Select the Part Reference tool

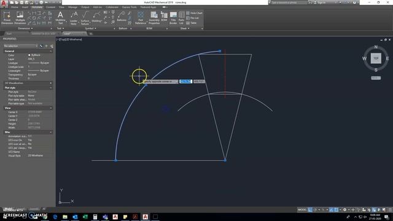tap(141, 18)
